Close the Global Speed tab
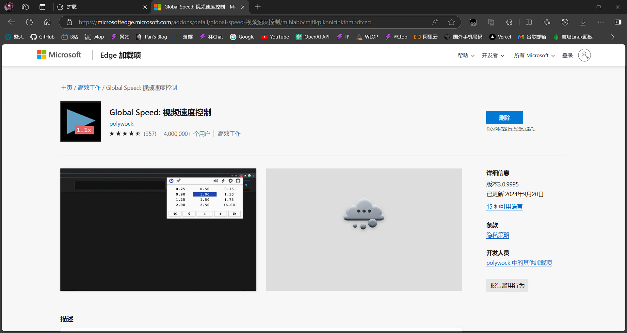 [x=243, y=7]
